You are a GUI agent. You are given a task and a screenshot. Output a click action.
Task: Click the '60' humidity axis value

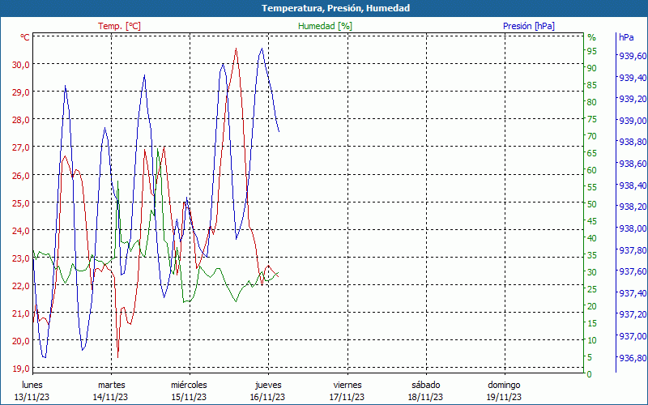click(x=592, y=170)
